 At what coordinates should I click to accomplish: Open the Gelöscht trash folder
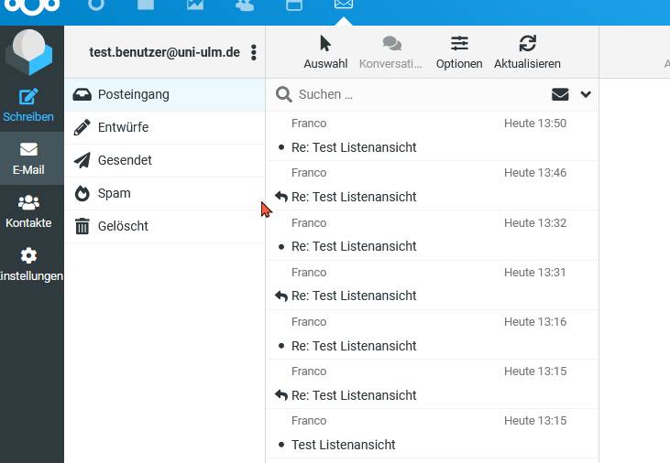164,226
